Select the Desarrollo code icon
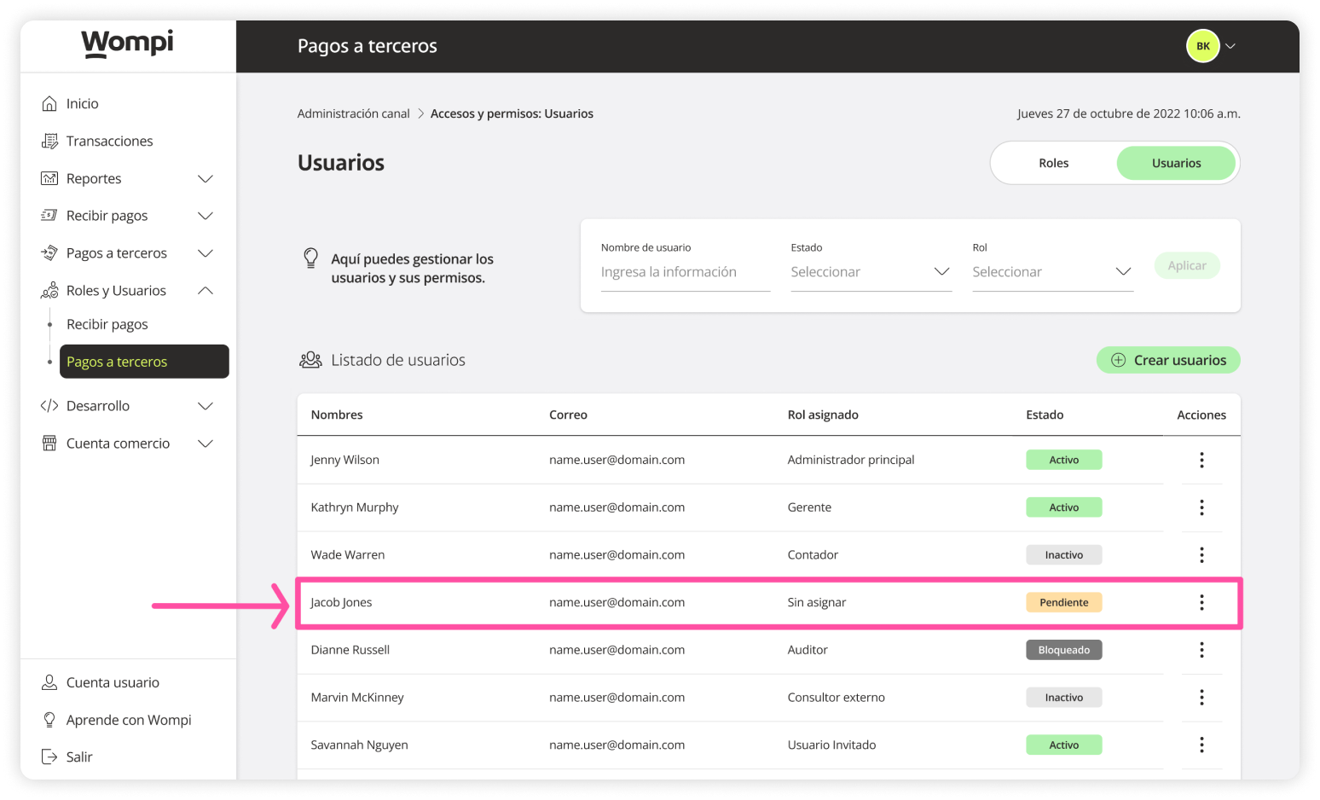Screen dimensions: 1320x800 tap(51, 405)
